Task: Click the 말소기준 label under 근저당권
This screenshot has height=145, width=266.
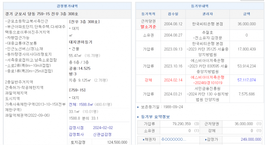Action: (x=148, y=27)
